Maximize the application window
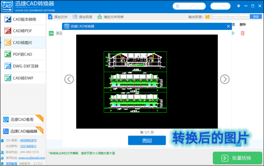The width and height of the screenshot is (264, 166). pyautogui.click(x=253, y=6)
